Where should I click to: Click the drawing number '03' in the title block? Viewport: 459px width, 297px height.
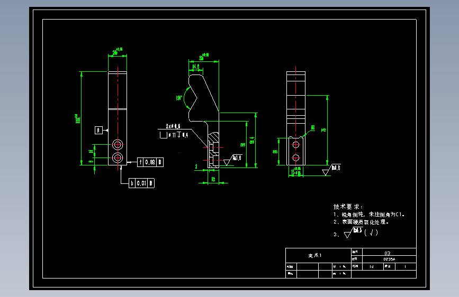coord(388,253)
